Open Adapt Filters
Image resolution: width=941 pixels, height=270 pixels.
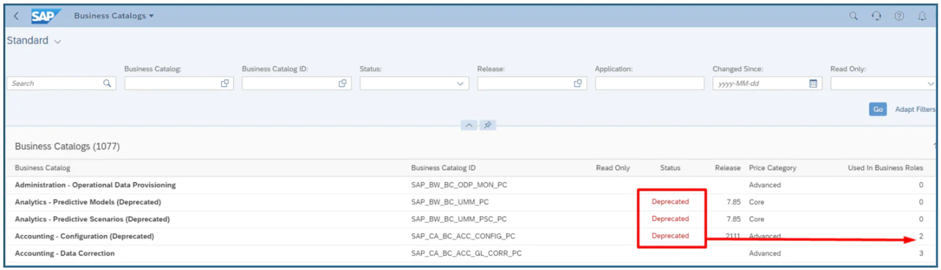click(915, 109)
